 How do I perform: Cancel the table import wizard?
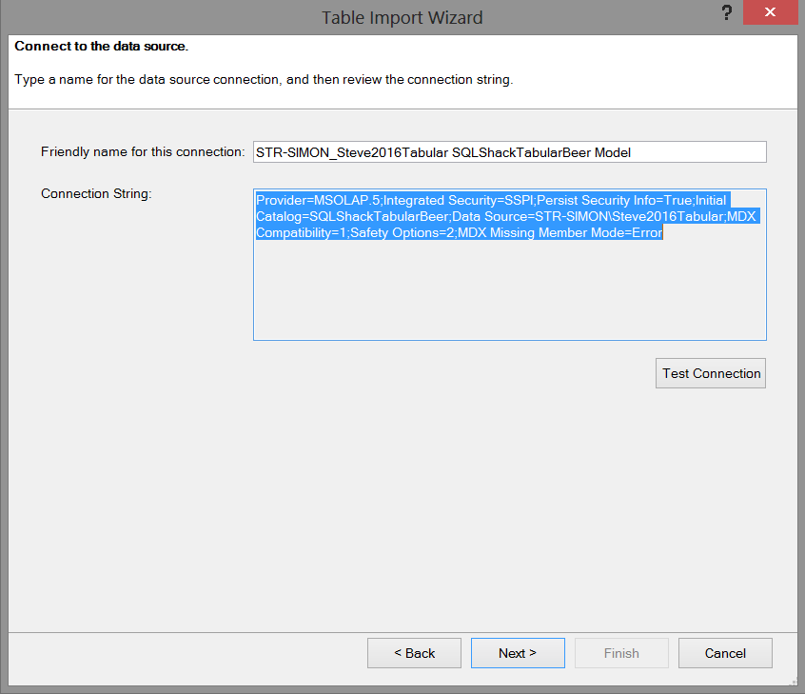click(725, 653)
